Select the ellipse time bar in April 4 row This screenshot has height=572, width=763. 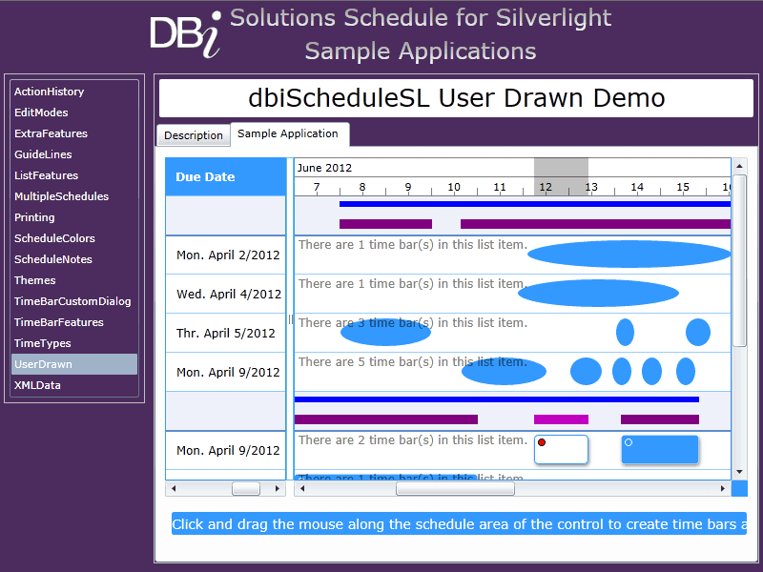coord(599,293)
